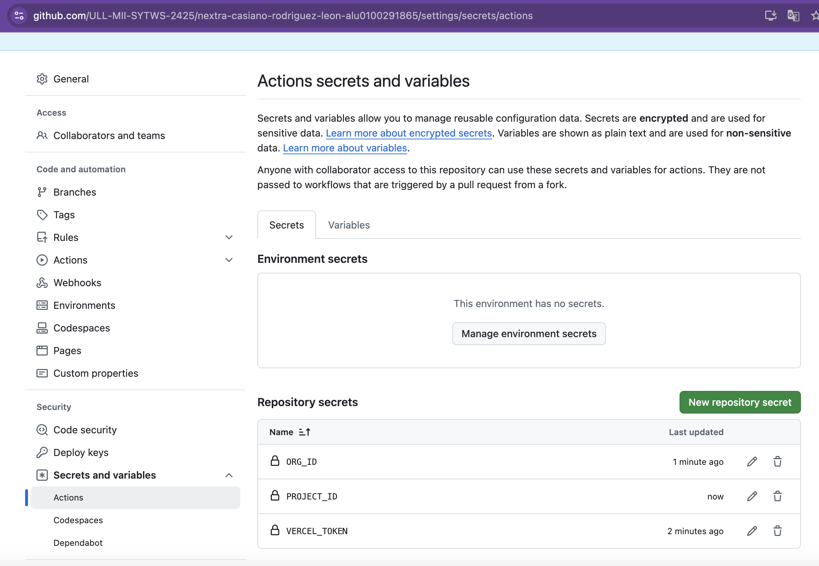
Task: Click the '2 minutes ago' timestamp
Action: 695,531
